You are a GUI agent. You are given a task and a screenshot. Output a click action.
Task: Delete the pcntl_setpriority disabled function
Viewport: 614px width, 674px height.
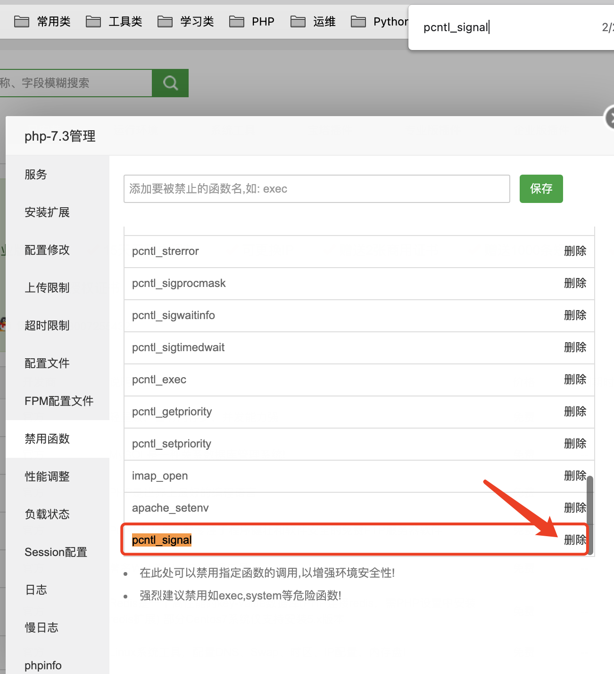coord(575,444)
